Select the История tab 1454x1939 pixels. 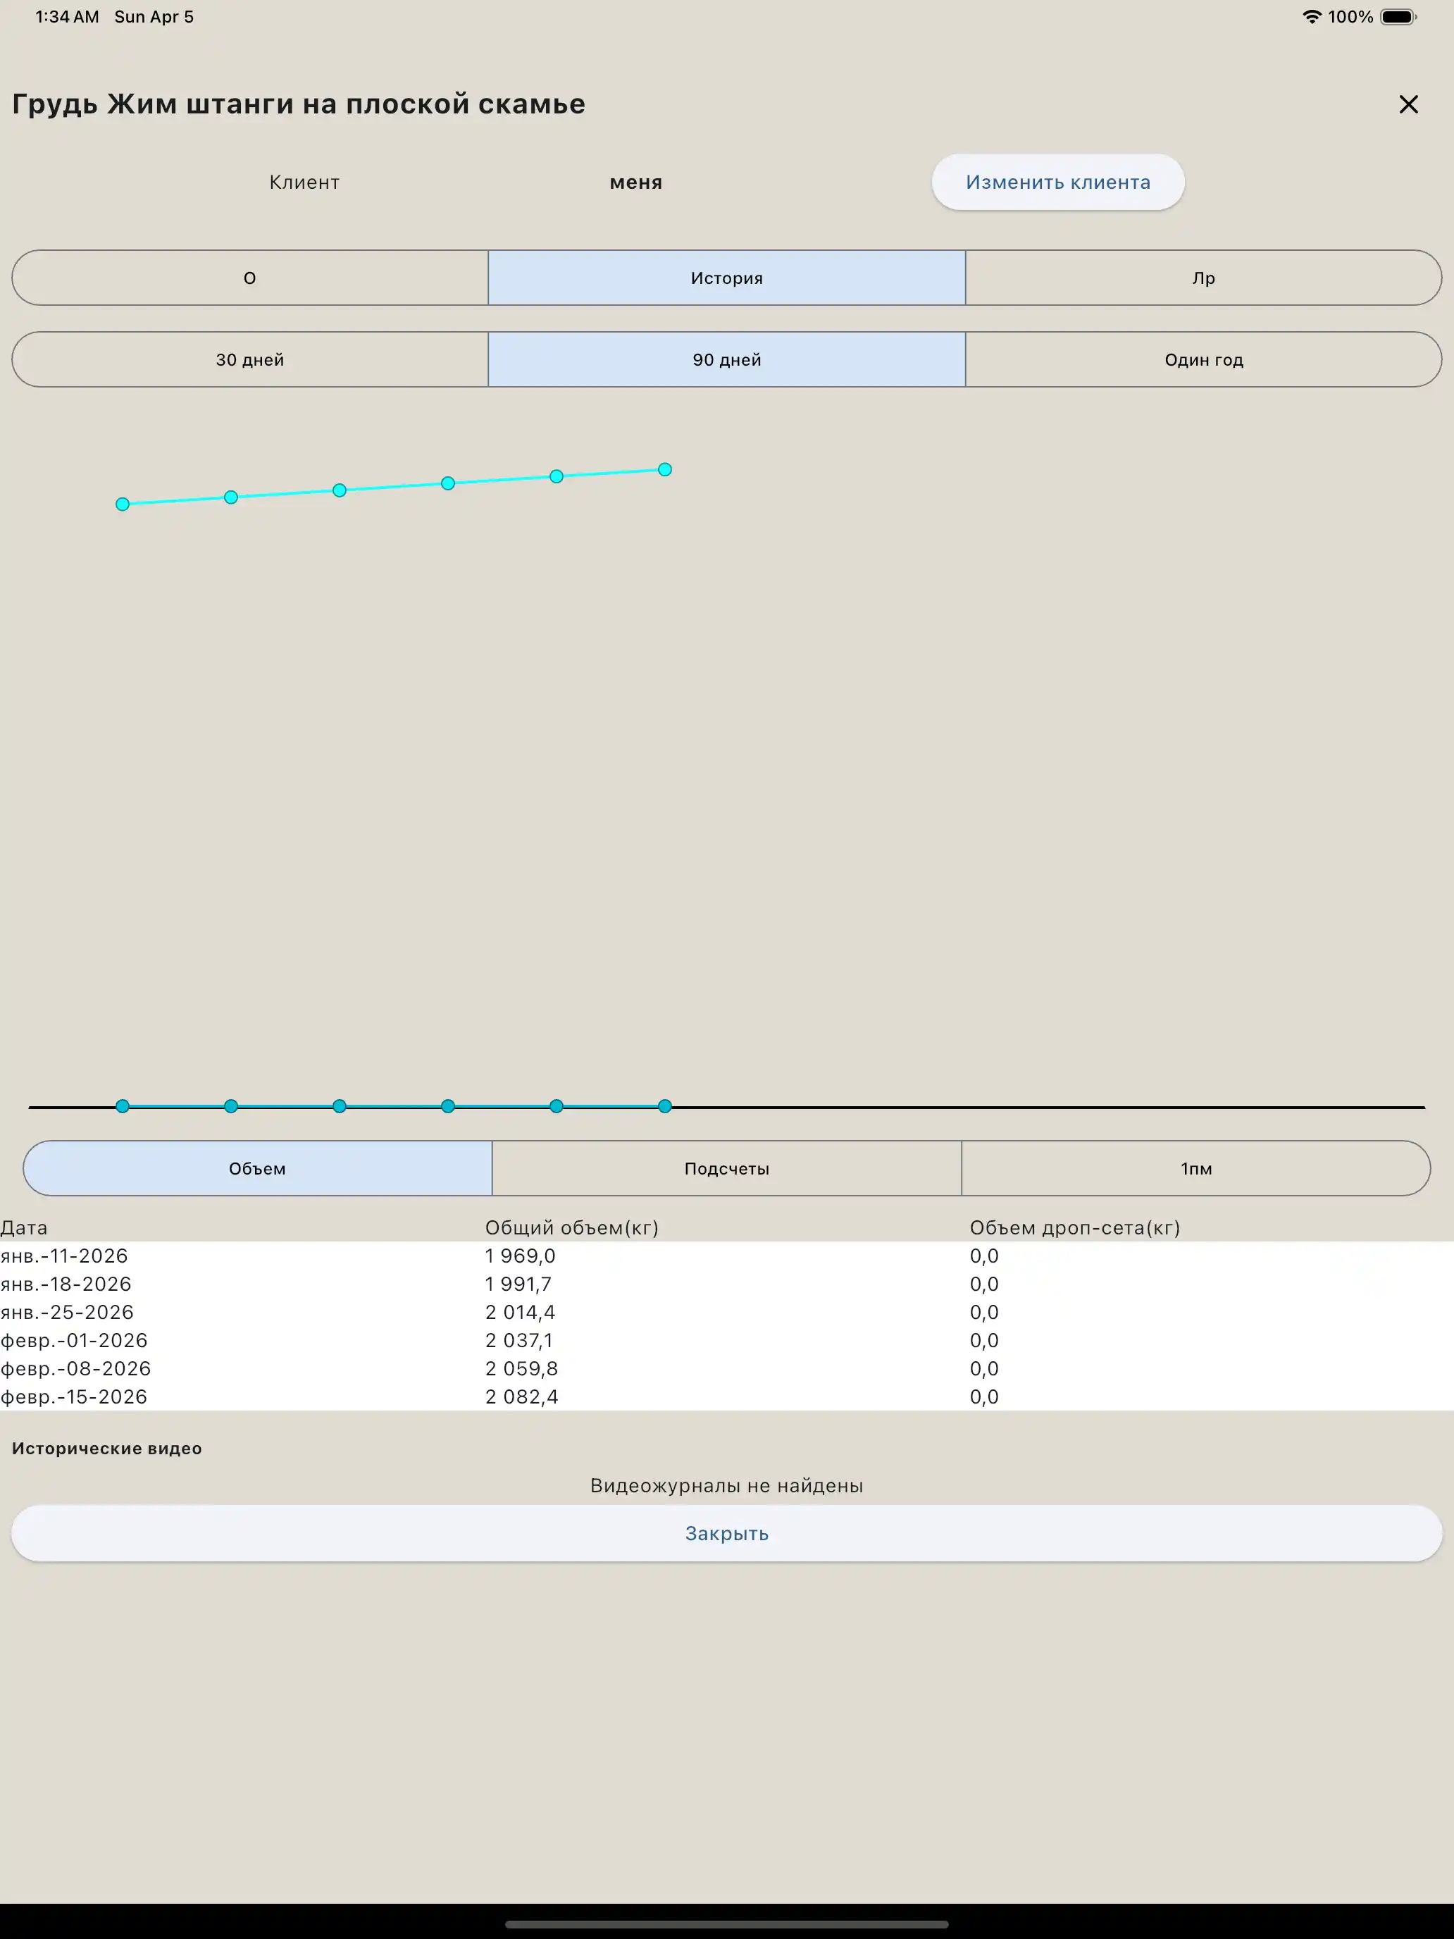[x=726, y=278]
